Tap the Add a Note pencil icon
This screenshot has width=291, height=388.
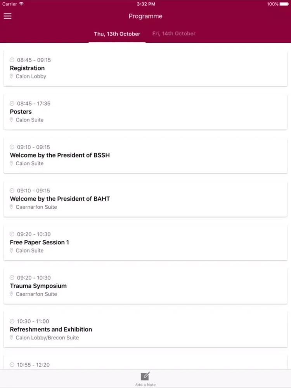145,376
